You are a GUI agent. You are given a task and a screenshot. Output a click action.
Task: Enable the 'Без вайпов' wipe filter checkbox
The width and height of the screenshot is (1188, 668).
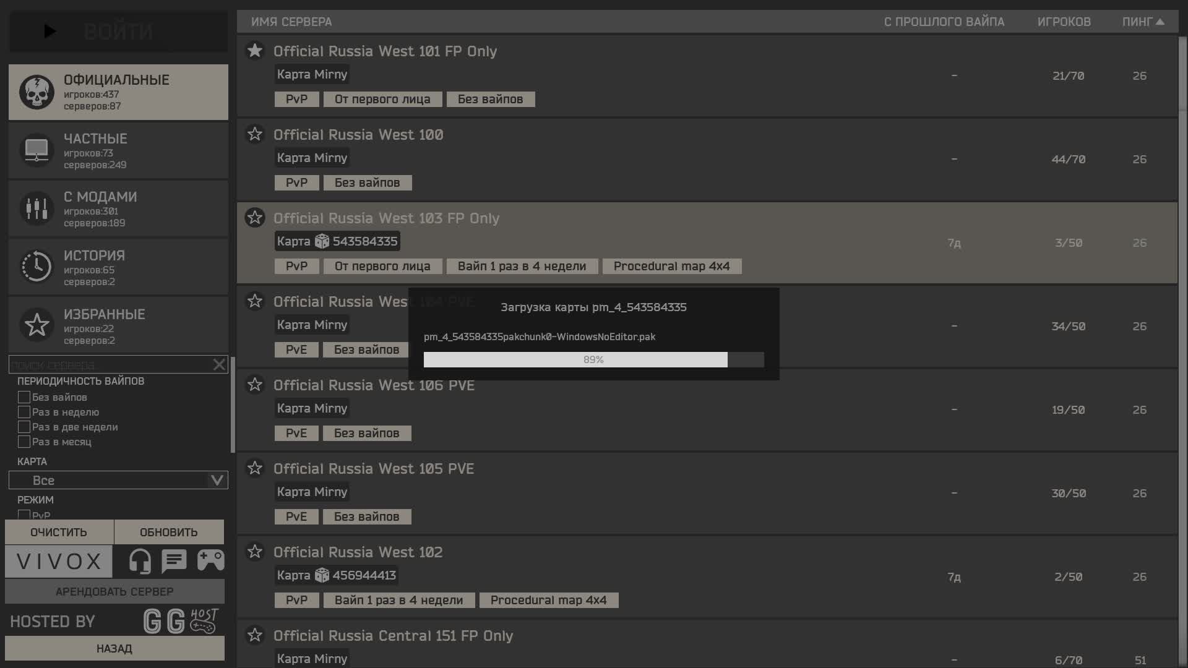(24, 397)
